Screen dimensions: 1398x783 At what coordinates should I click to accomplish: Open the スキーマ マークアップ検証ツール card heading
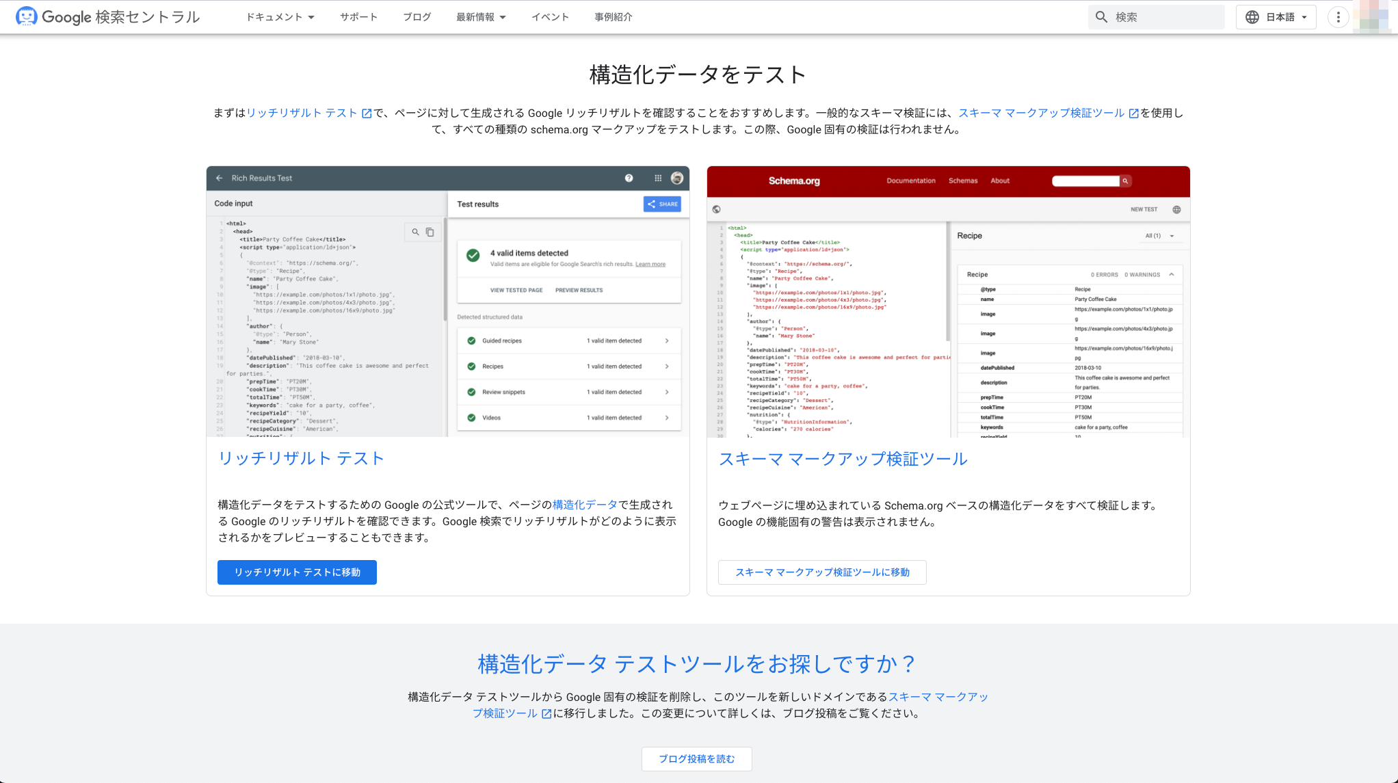[843, 459]
